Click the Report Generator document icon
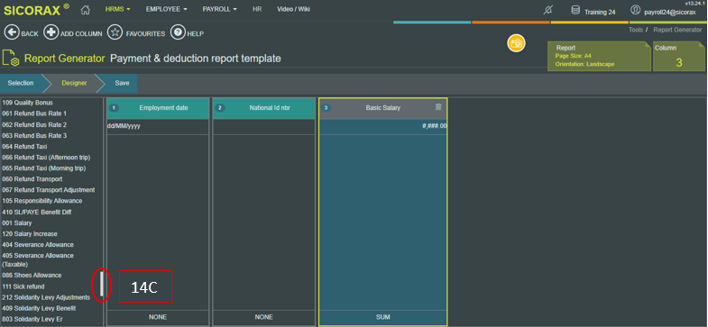Image resolution: width=708 pixels, height=327 pixels. coord(11,59)
